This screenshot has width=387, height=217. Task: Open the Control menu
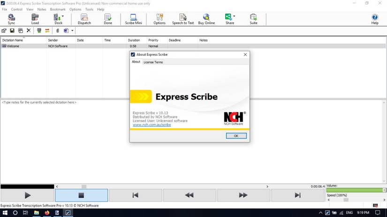tap(16, 9)
